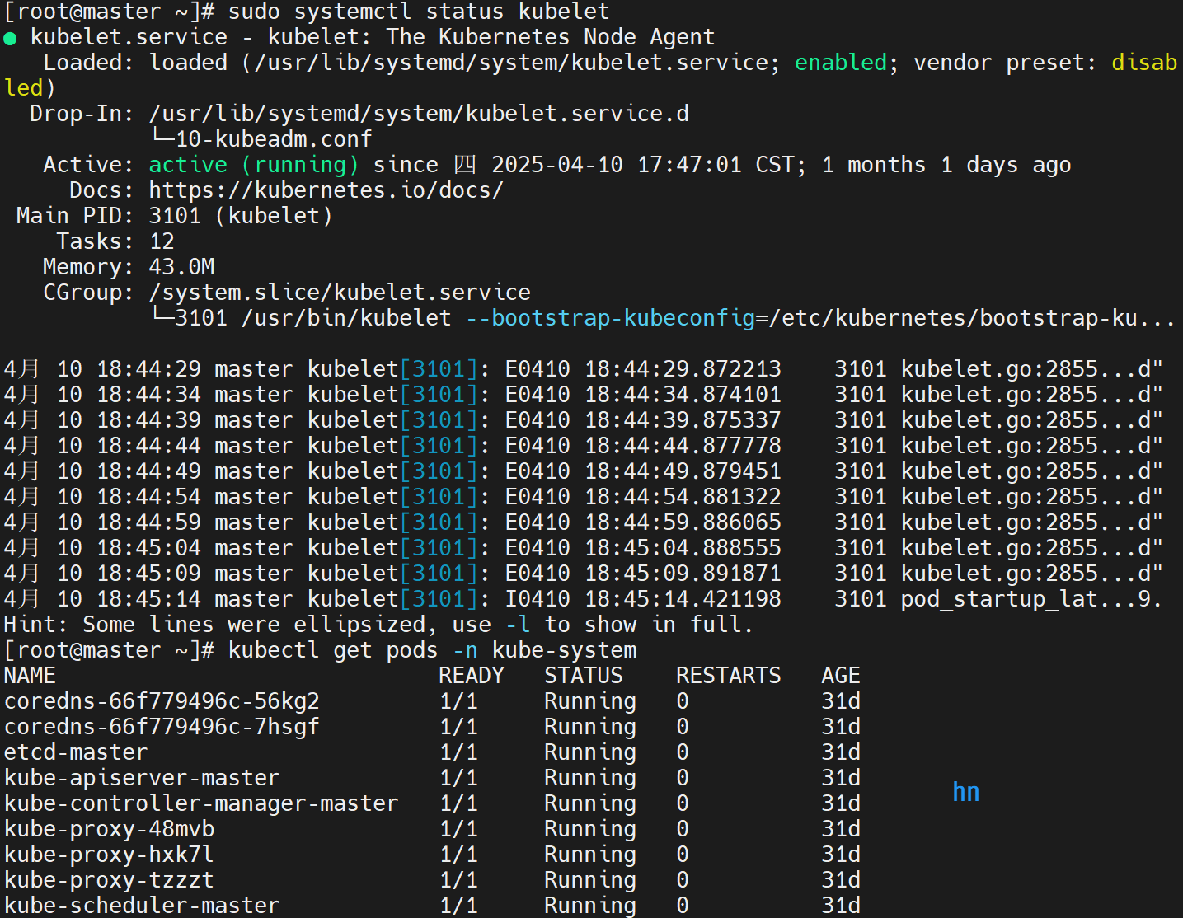Click pod name 'kube-proxy-hxk7l'
This screenshot has width=1183, height=918.
coord(109,854)
